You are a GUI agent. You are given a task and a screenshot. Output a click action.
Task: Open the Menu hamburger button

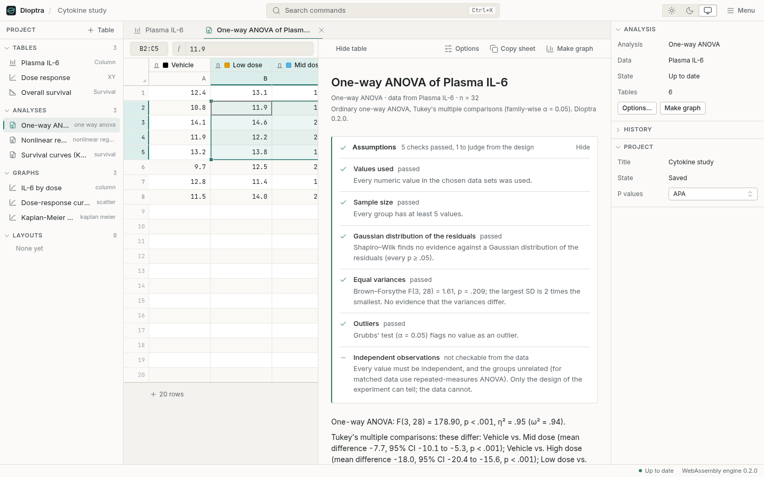click(x=741, y=11)
